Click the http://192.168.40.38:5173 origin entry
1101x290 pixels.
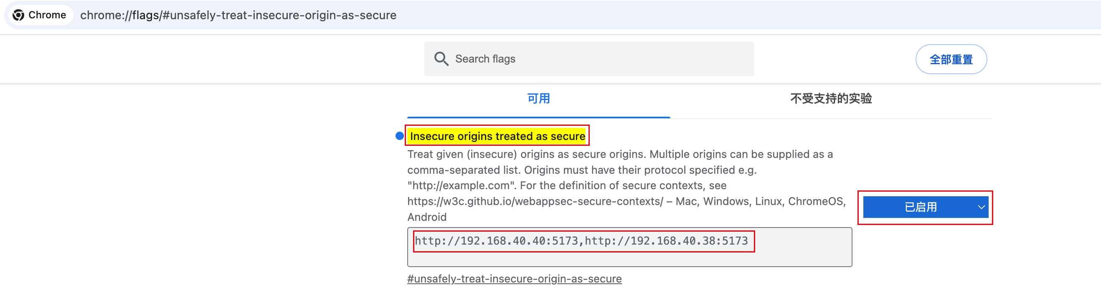click(x=666, y=241)
